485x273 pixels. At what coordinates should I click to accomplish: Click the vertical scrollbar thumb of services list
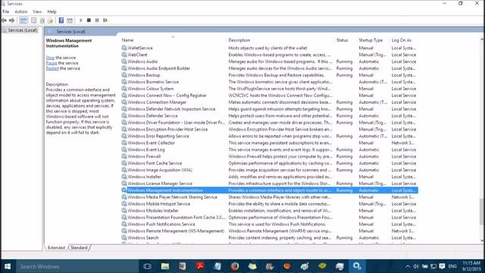(x=482, y=212)
